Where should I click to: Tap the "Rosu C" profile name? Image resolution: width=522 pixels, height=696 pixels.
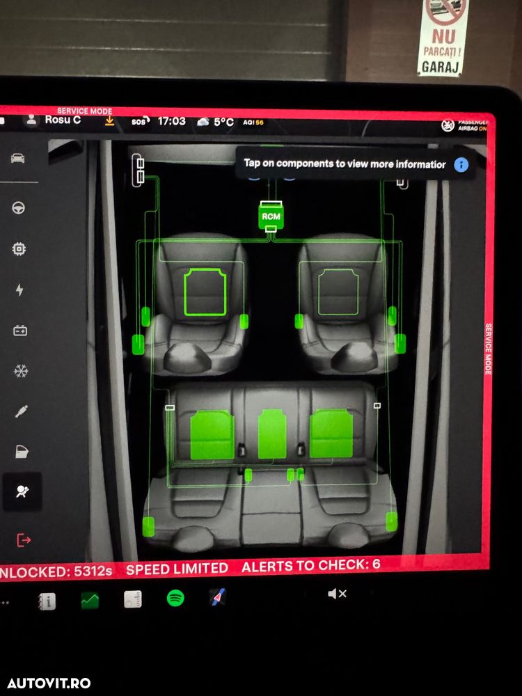pyautogui.click(x=63, y=120)
